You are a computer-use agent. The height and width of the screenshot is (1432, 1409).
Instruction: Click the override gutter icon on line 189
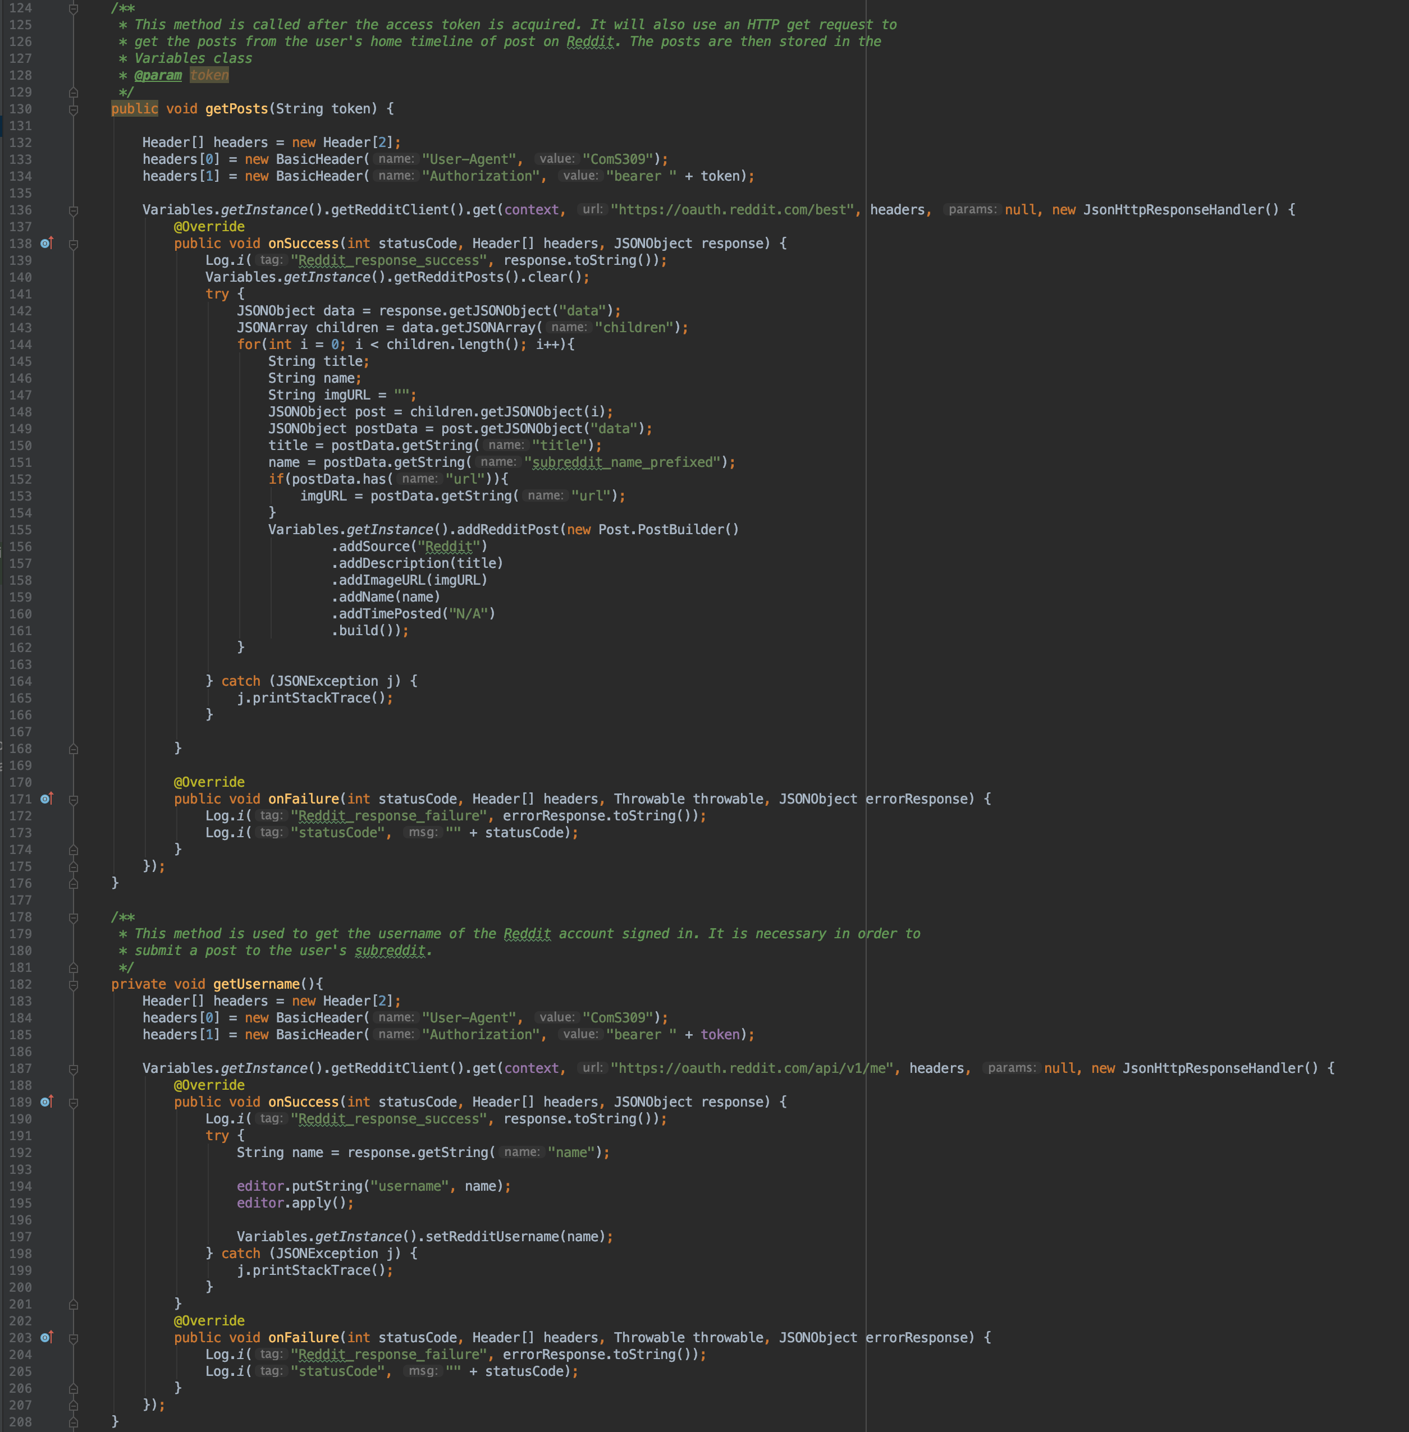tap(47, 1102)
